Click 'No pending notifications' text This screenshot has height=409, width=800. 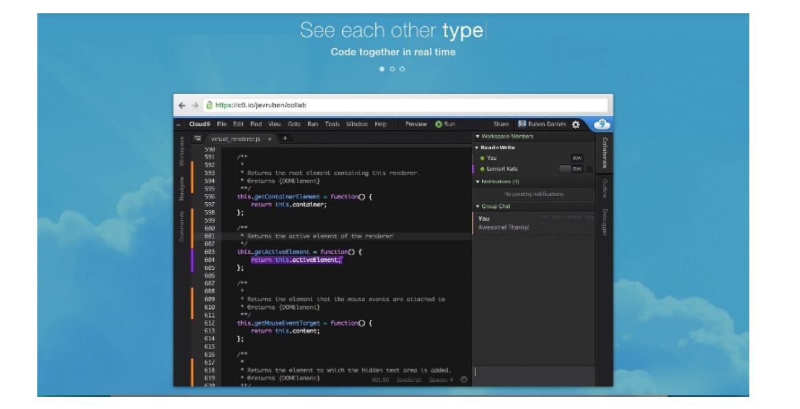click(533, 194)
